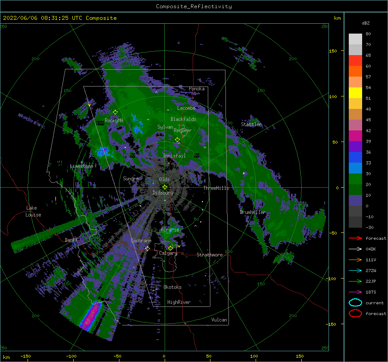Viewport: 388px width, 362px height.
Task: Click the cyan current oval icon
Action: (355, 303)
